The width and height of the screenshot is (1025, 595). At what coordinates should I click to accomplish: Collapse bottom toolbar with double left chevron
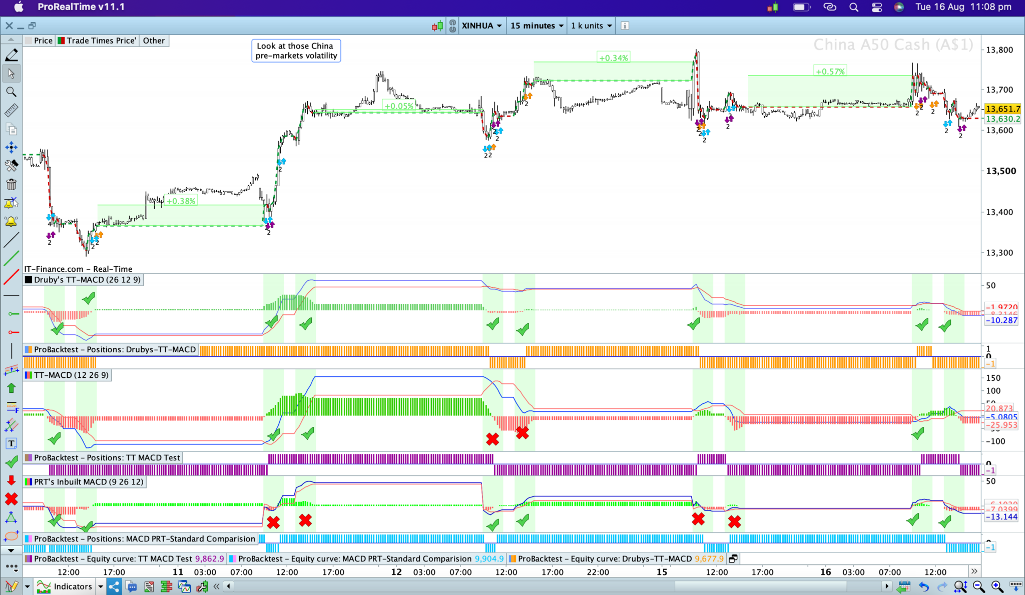coord(216,586)
